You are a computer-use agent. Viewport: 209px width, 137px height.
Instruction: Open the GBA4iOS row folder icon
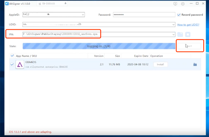point(195,64)
